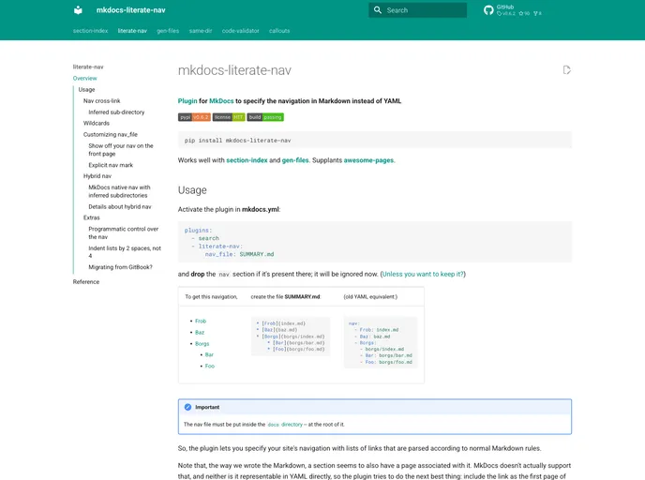Open Customizing nav_file sidebar entry
This screenshot has width=645, height=480.
tap(111, 134)
